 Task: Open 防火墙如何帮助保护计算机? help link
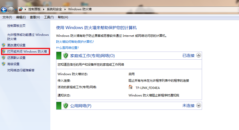point(75,42)
